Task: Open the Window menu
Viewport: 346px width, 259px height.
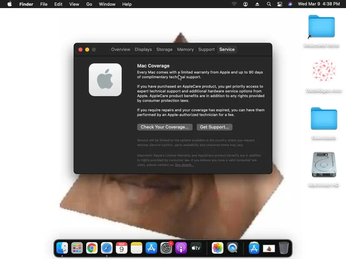Action: click(x=107, y=4)
